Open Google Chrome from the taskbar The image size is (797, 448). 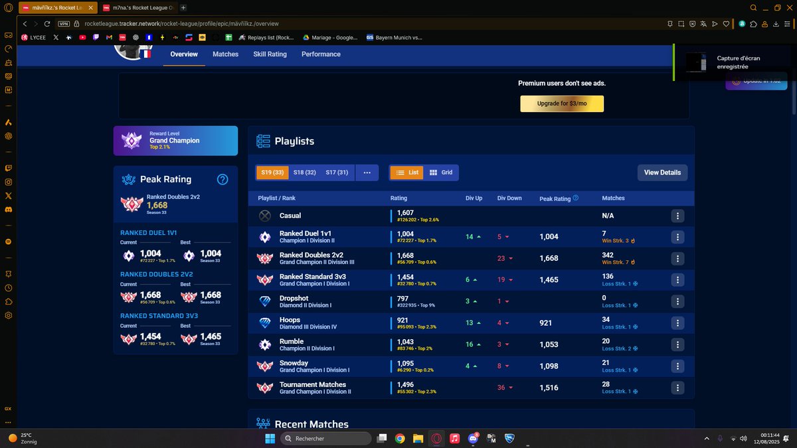pyautogui.click(x=400, y=439)
